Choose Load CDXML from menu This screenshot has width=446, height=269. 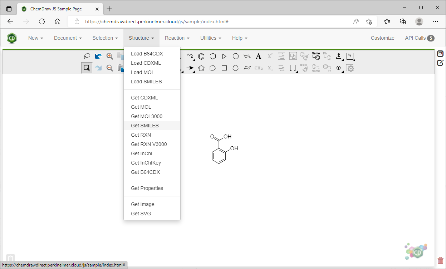tap(152, 63)
